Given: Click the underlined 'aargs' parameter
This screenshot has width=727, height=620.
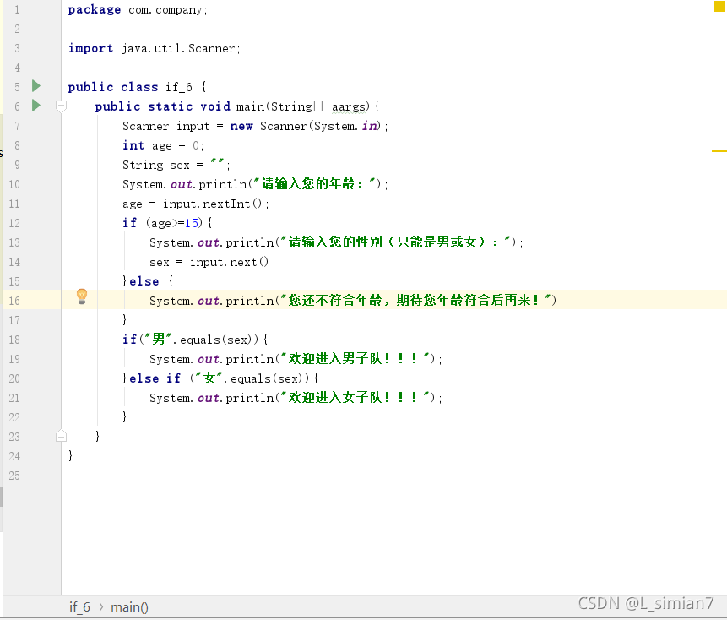Looking at the screenshot, I should pyautogui.click(x=349, y=106).
